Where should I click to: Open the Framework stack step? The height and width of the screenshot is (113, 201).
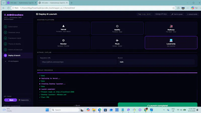pos(17,38)
